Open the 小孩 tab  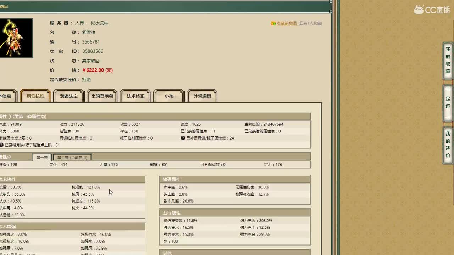(x=169, y=96)
